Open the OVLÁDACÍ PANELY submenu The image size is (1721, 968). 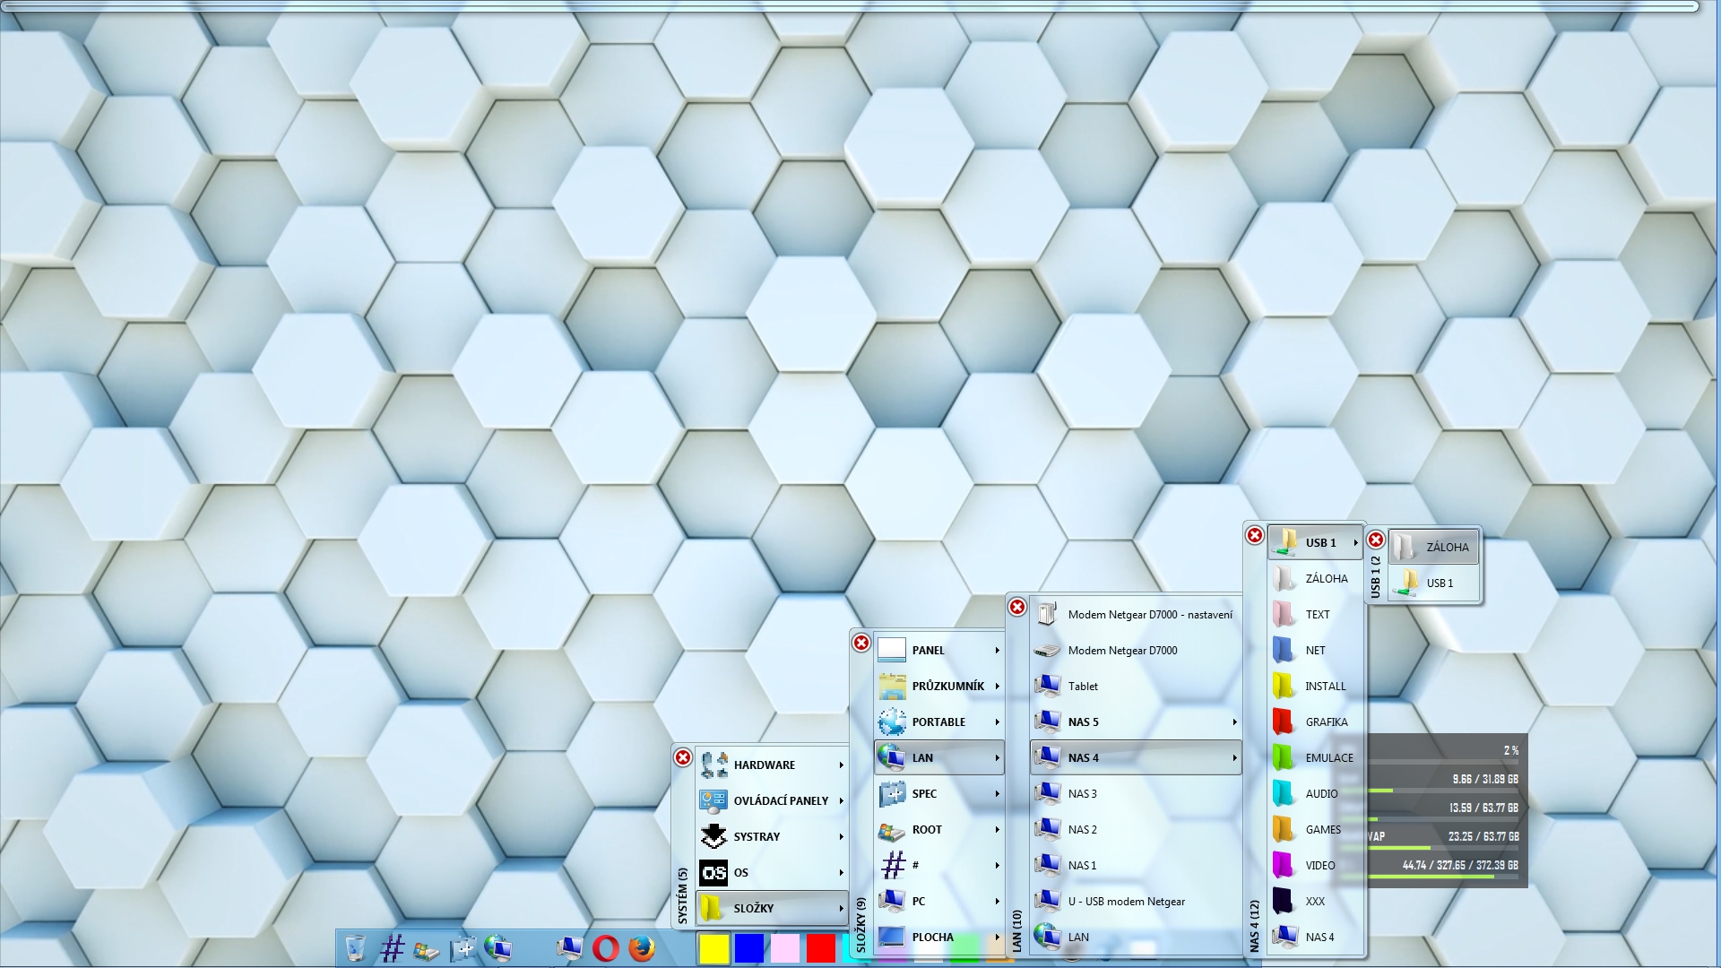772,800
